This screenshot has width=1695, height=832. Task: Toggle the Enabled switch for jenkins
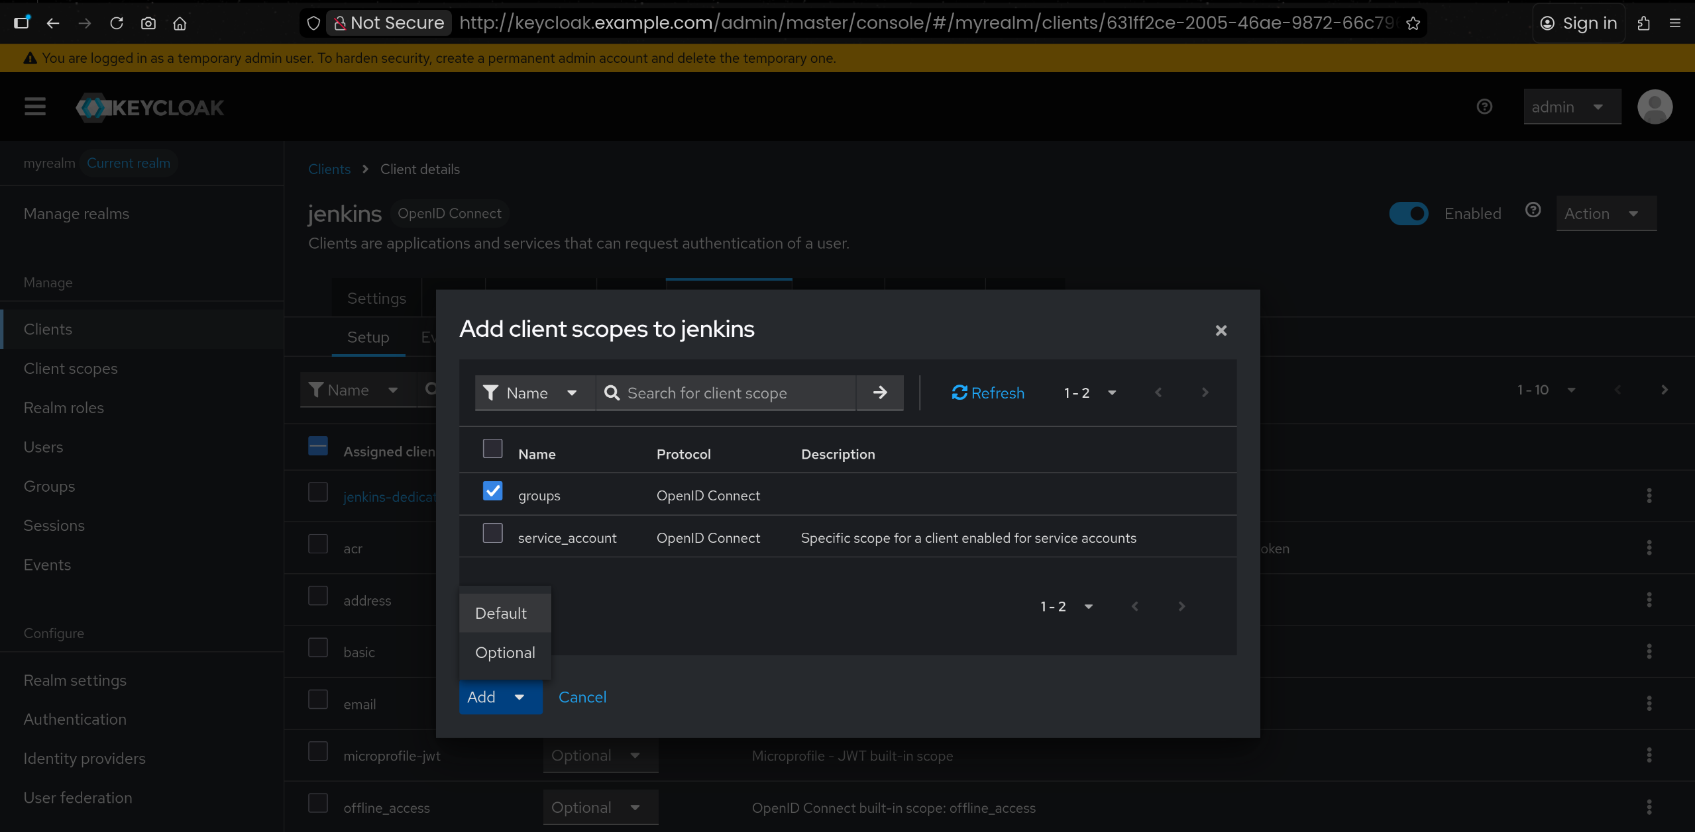(1408, 213)
